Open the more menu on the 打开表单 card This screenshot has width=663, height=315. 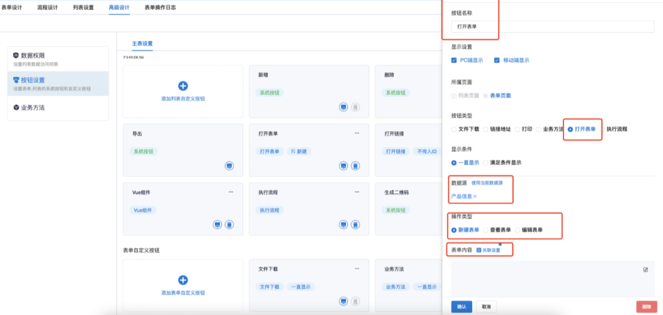(357, 133)
